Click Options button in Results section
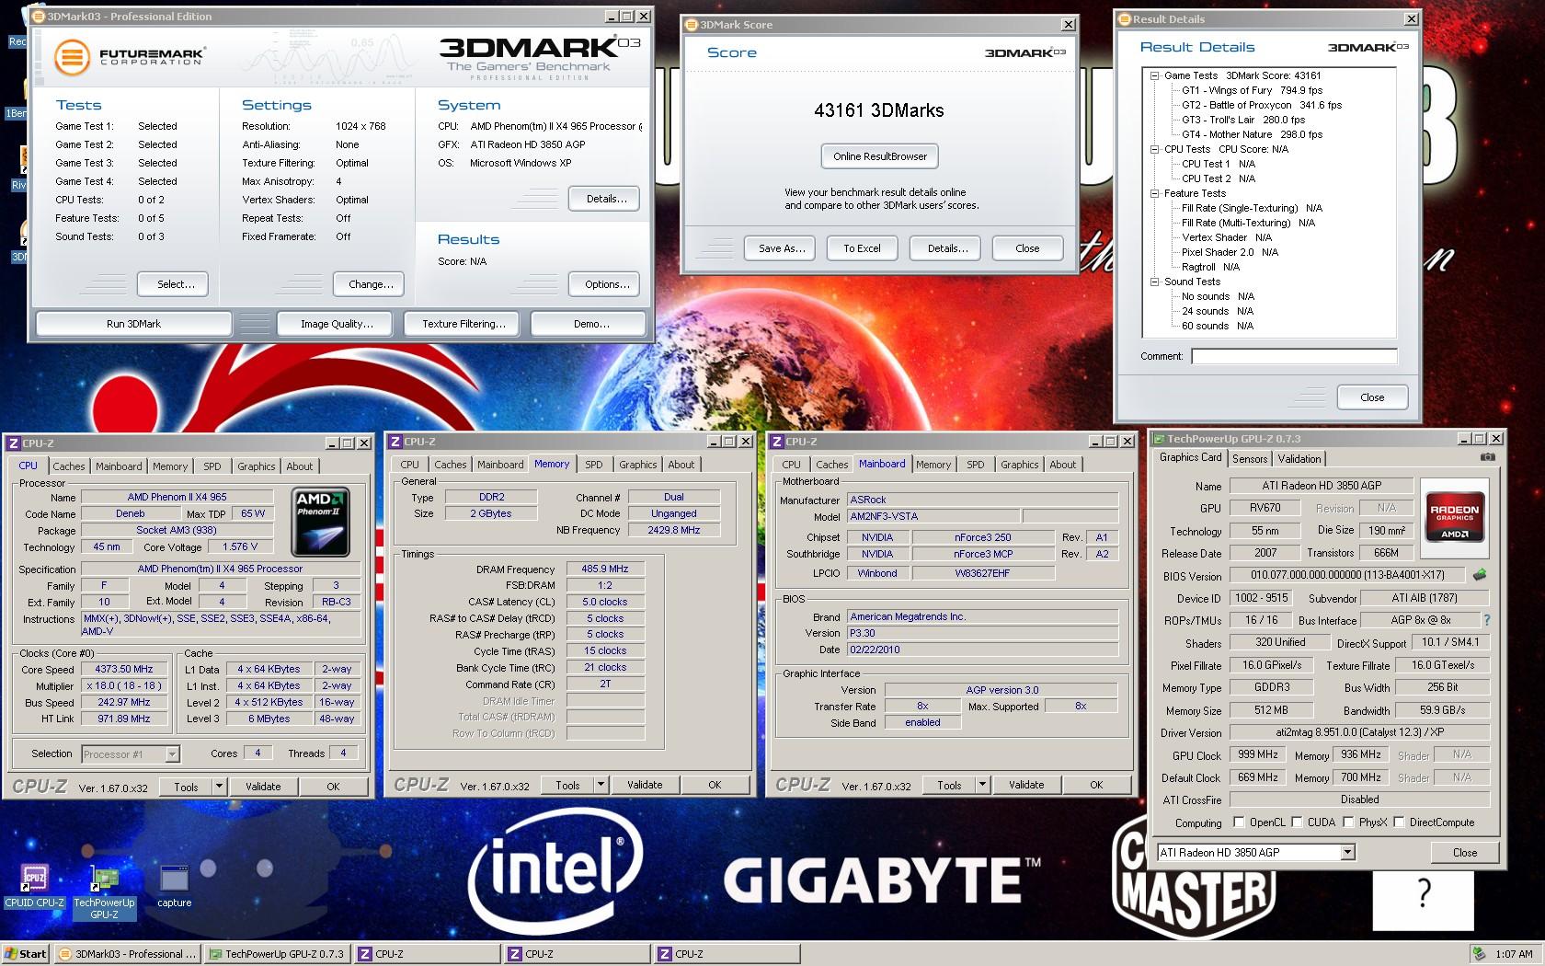 coord(606,284)
